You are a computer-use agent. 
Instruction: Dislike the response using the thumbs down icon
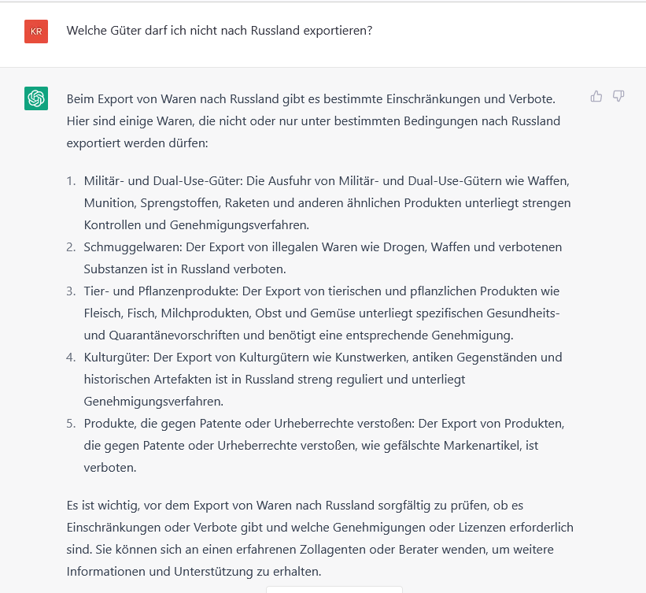click(618, 95)
